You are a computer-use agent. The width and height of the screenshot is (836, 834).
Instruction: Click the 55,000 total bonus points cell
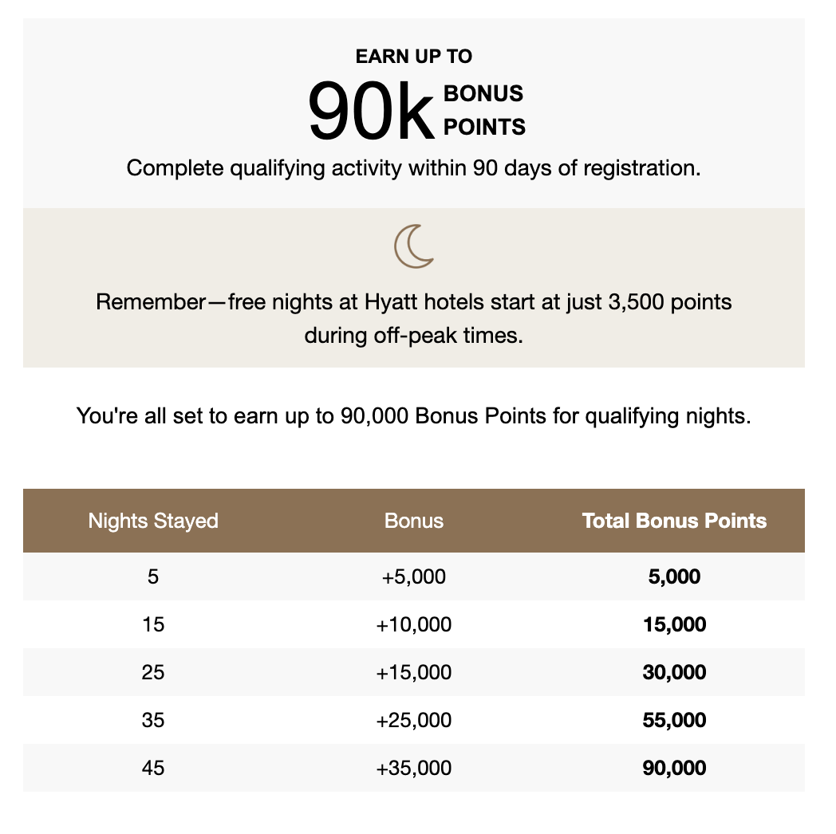tap(674, 720)
